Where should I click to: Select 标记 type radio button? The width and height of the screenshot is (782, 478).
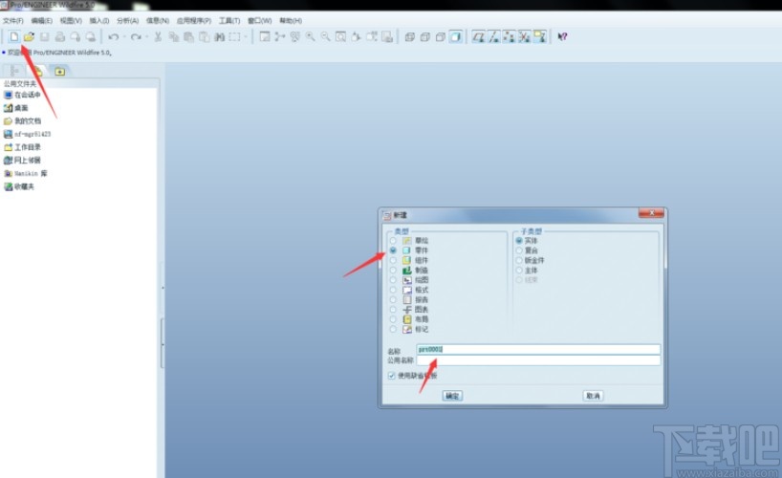[x=393, y=329]
